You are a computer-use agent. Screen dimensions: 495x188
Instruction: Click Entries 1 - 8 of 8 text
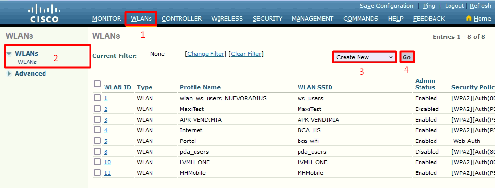pos(459,37)
